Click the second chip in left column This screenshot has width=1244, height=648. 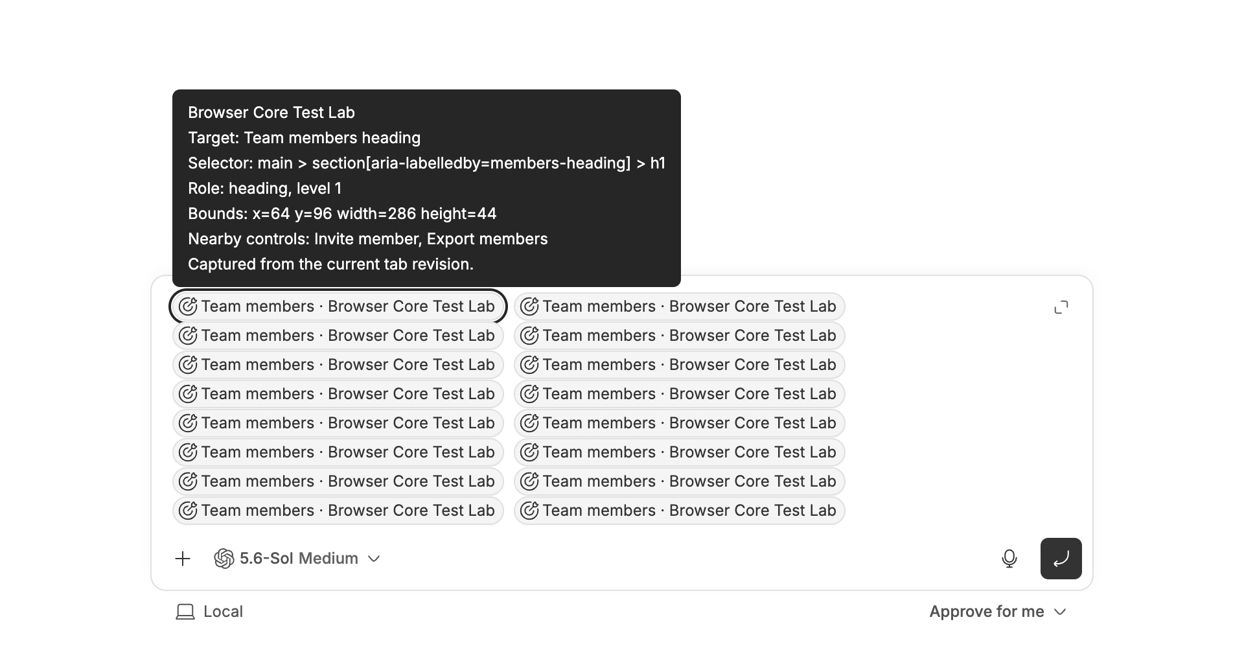click(x=338, y=336)
